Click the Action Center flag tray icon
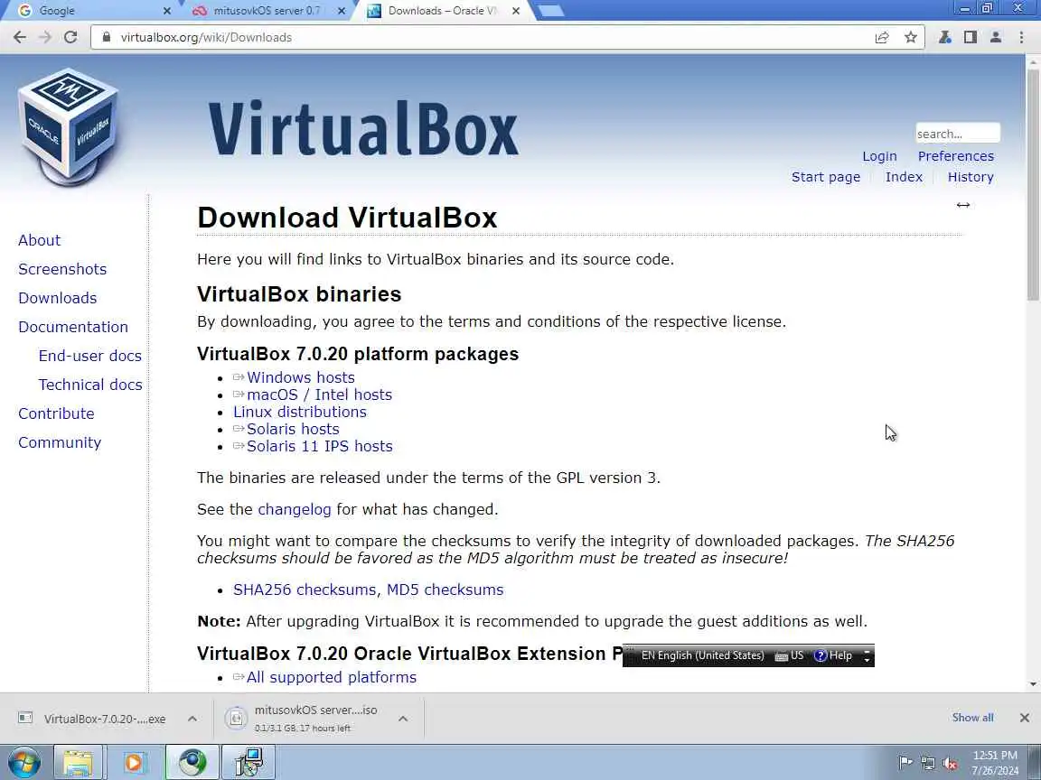 [x=905, y=763]
